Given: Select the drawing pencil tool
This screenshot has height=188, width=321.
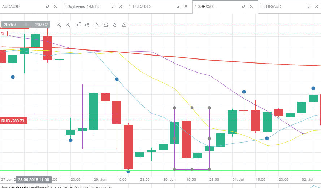Looking at the screenshot, I should coord(123,25).
